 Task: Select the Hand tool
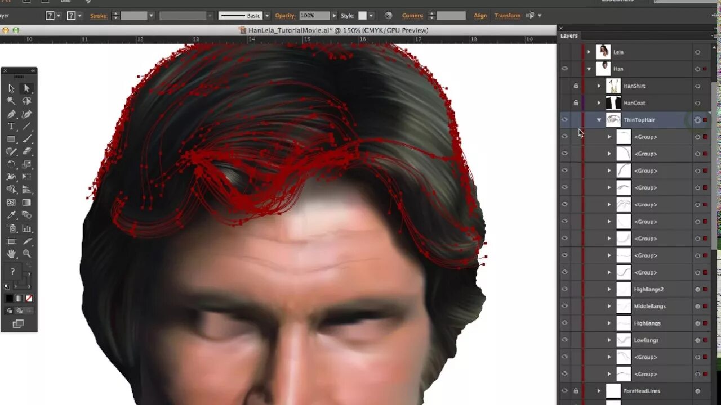tap(11, 254)
